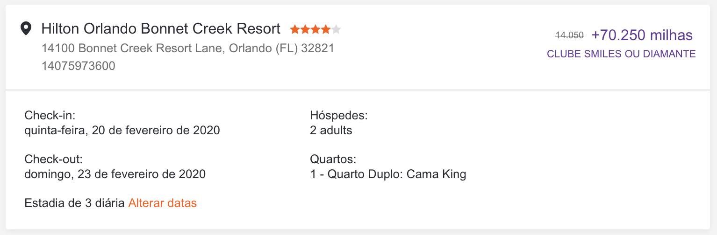
Task: Click Hilton Orlando Bonnet Creek Resort title
Action: 161,29
